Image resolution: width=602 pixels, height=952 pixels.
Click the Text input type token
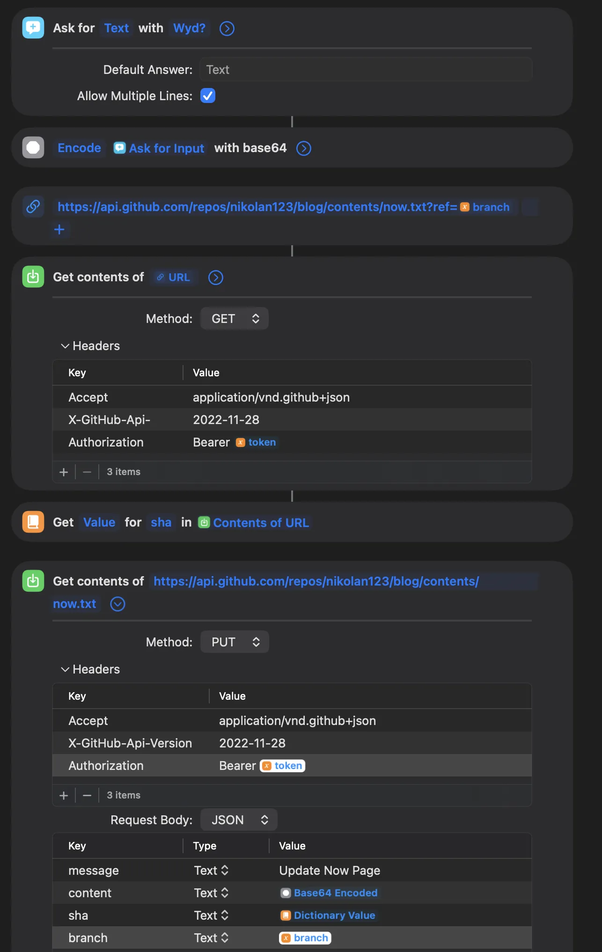point(117,28)
